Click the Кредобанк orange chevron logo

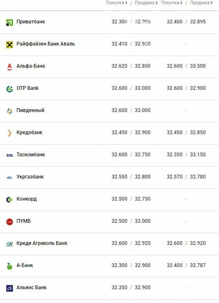[10, 133]
